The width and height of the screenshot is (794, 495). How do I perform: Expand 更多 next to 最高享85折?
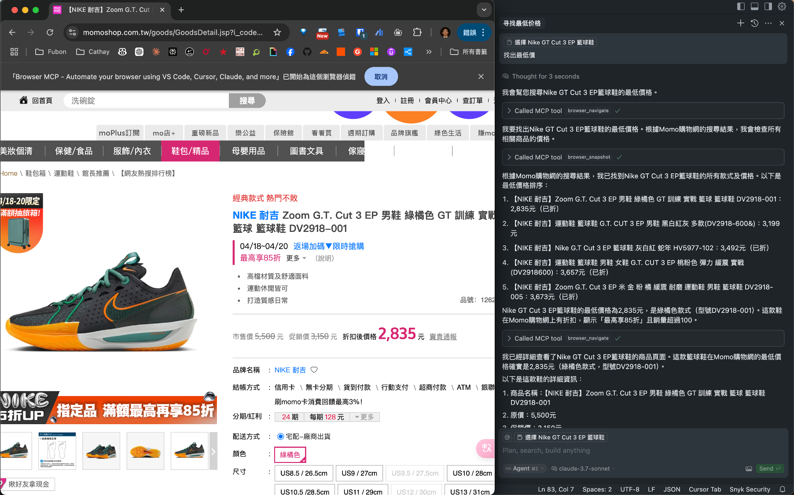tap(296, 258)
